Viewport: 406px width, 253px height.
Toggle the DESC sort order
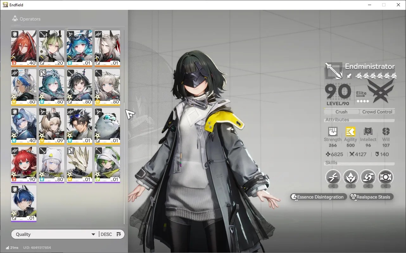point(111,234)
